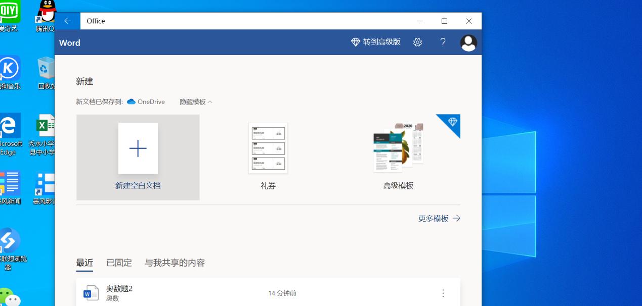Click the back arrow in the Office window
The height and width of the screenshot is (306, 642).
pos(67,21)
